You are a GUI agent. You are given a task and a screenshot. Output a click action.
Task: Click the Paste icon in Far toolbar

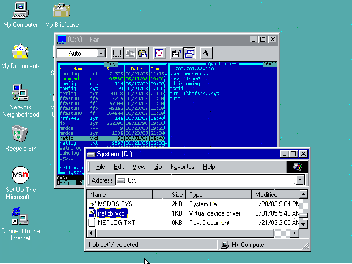pyautogui.click(x=142, y=53)
